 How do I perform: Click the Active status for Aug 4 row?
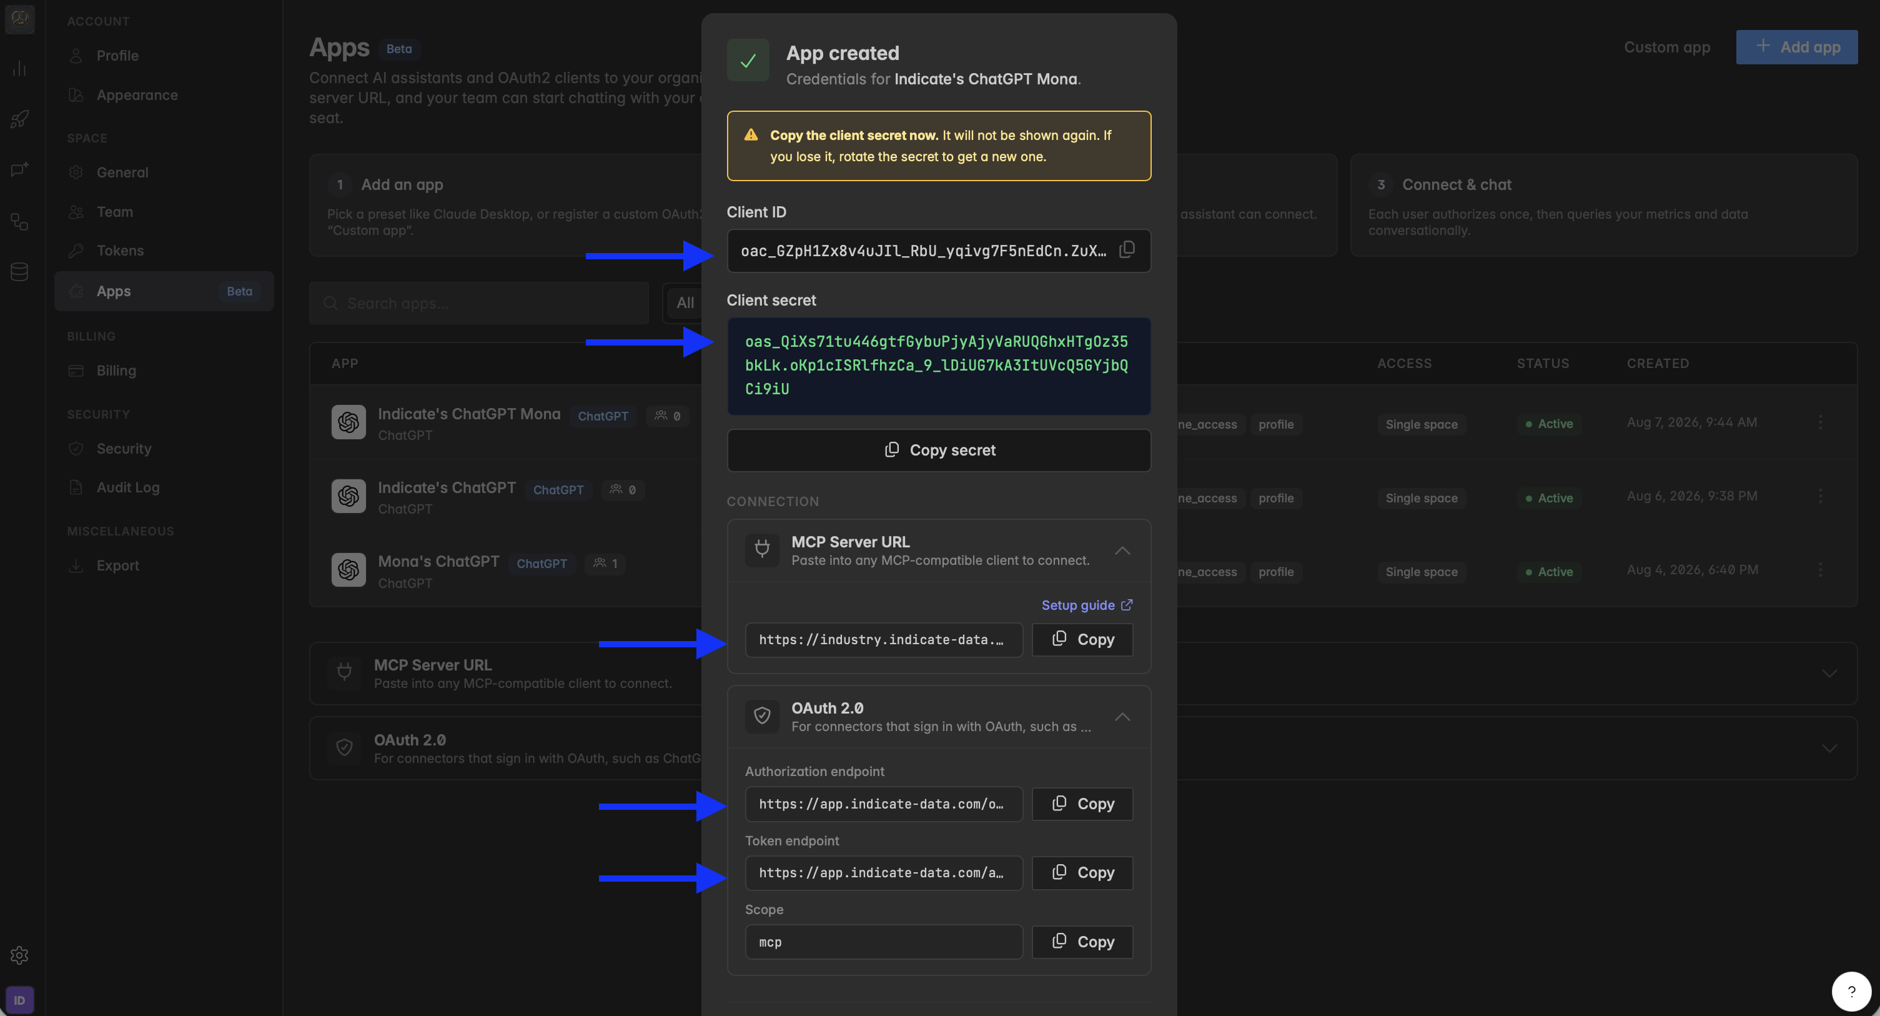(1549, 572)
